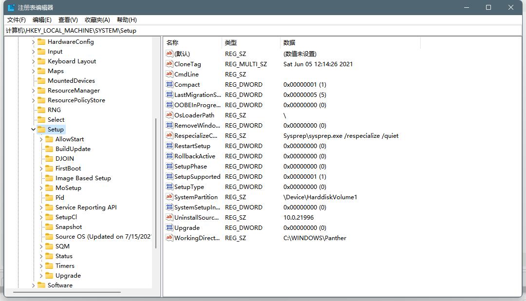This screenshot has width=526, height=301.
Task: Open the 编辑(E) menu
Action: [x=42, y=20]
